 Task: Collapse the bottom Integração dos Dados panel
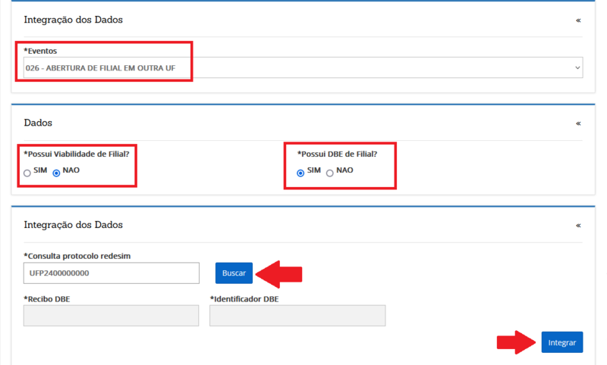point(578,226)
